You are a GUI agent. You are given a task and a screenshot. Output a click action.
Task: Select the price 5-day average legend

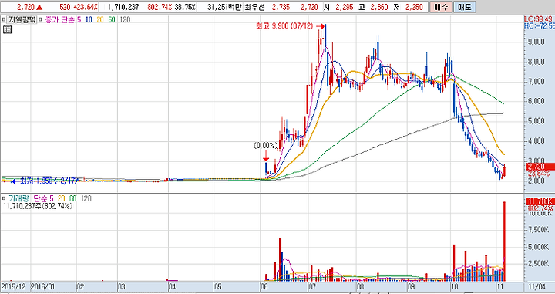pos(79,20)
